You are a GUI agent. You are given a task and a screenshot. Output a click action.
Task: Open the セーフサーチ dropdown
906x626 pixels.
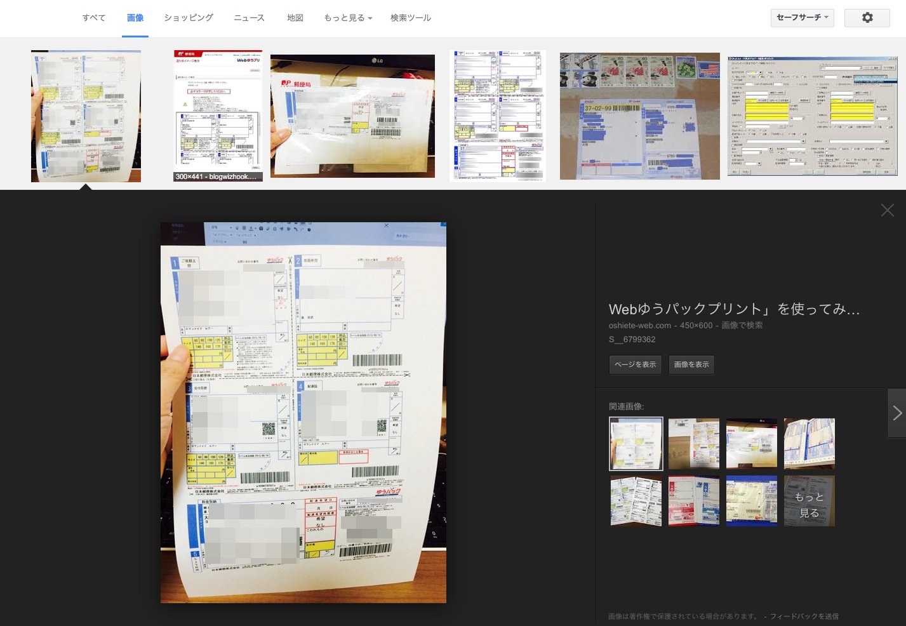click(802, 18)
